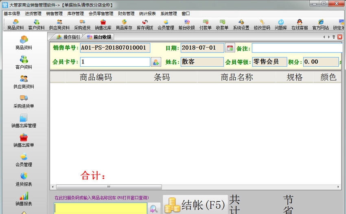Click the 备注 input field

point(297,48)
